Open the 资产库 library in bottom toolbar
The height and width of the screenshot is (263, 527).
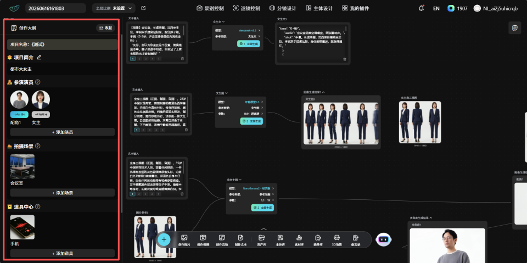(x=261, y=240)
